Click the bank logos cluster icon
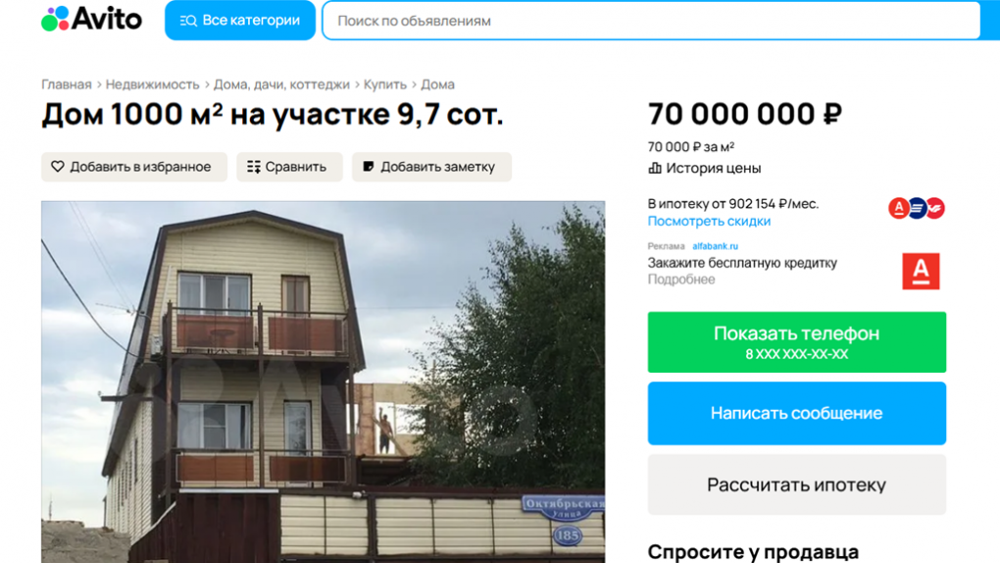The width and height of the screenshot is (1000, 563). (917, 208)
